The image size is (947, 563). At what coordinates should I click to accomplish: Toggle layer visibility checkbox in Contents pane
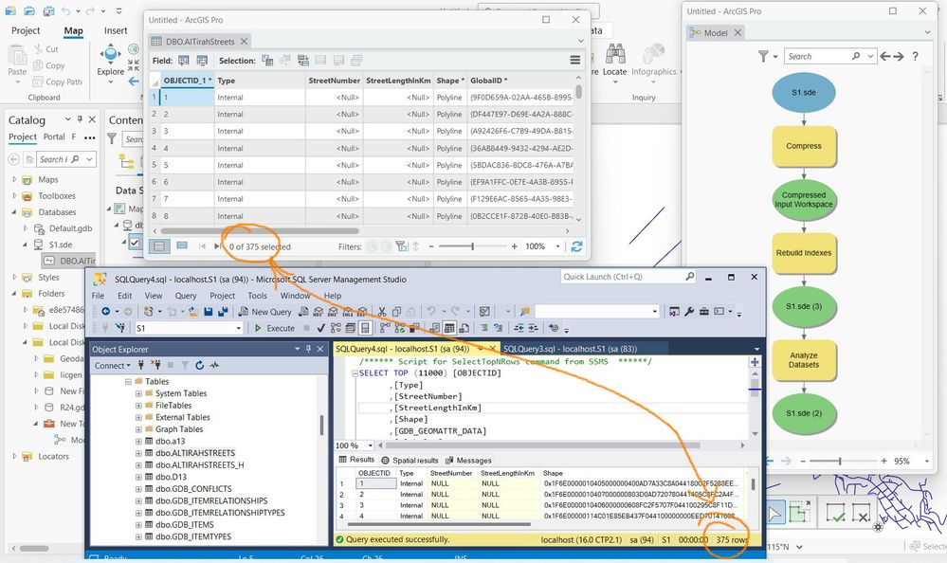[x=135, y=243]
